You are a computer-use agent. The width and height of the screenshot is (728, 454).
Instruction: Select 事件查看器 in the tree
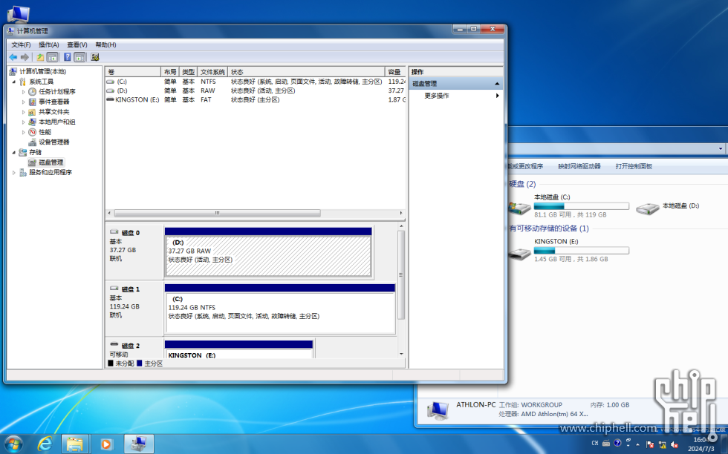point(53,102)
